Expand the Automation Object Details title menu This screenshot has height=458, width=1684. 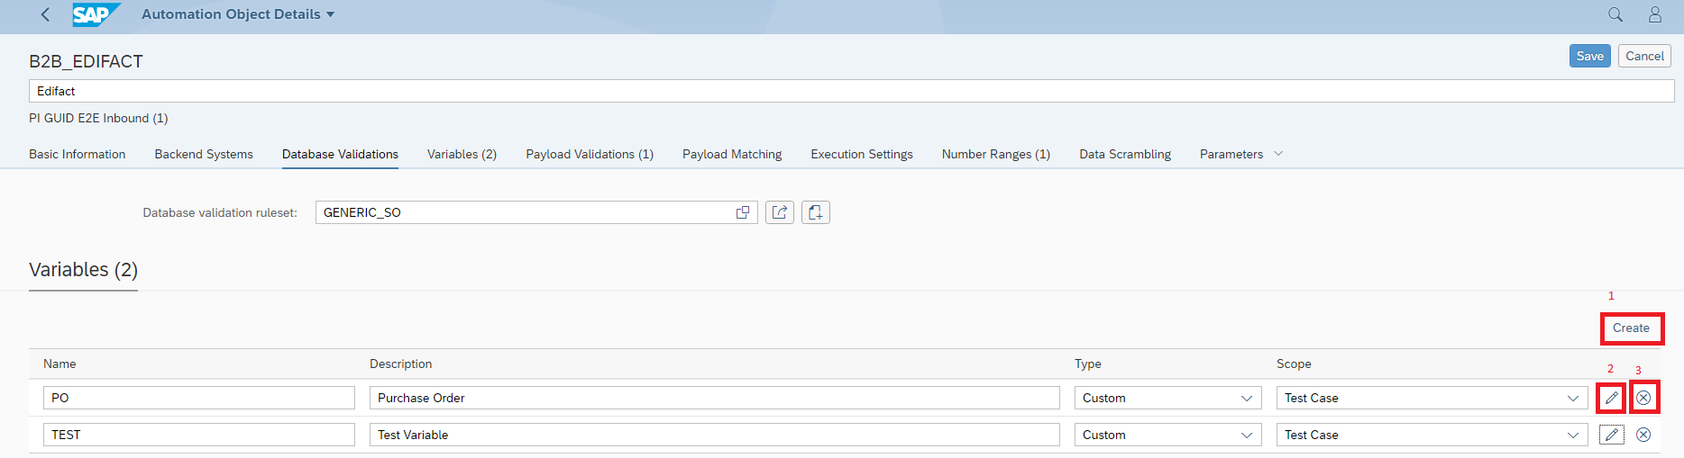330,14
